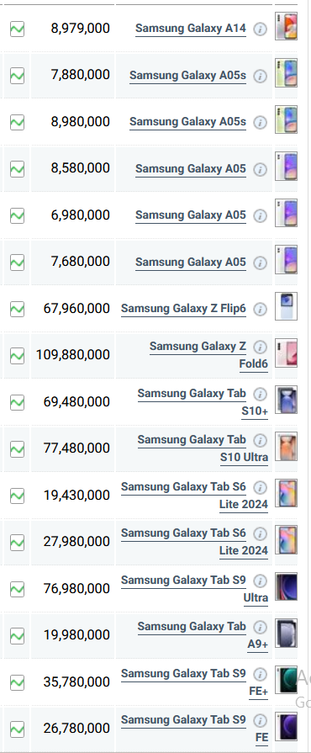Image resolution: width=311 pixels, height=753 pixels.
Task: Open the Samsung Galaxy A14 link
Action: [x=191, y=29]
